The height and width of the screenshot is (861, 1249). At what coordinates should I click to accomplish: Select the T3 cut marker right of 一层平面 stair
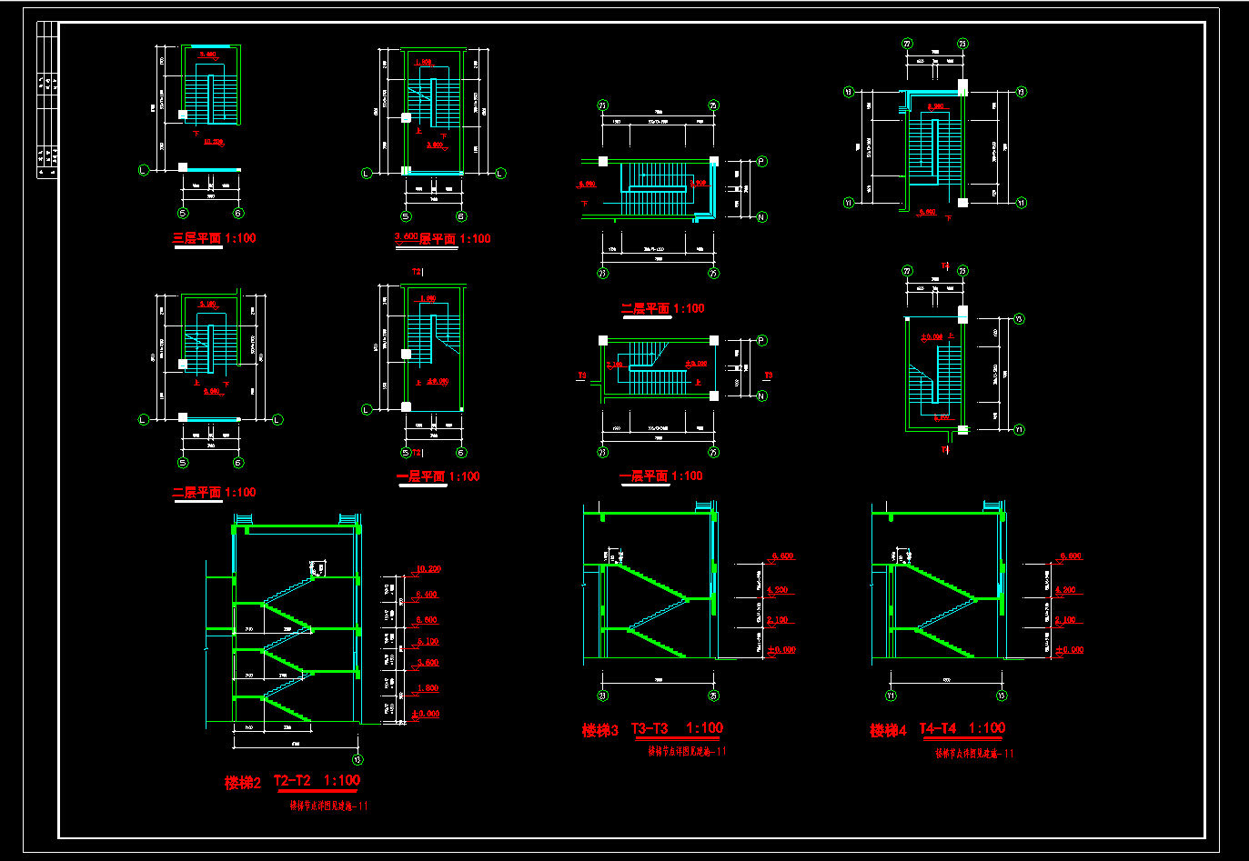769,375
